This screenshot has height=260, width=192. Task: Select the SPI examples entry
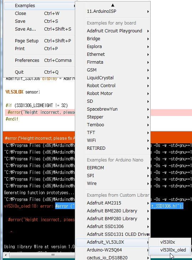[113, 176]
